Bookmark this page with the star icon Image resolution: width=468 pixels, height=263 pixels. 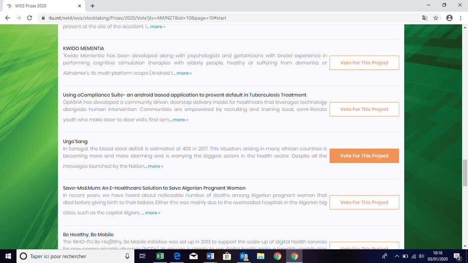pyautogui.click(x=436, y=18)
